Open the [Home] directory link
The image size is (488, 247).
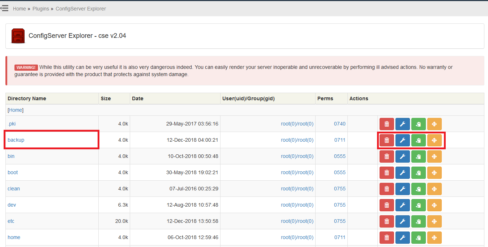click(x=16, y=110)
